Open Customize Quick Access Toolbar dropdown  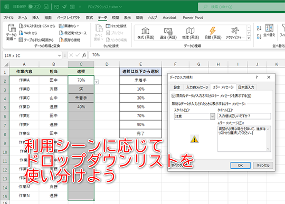coord(80,7)
